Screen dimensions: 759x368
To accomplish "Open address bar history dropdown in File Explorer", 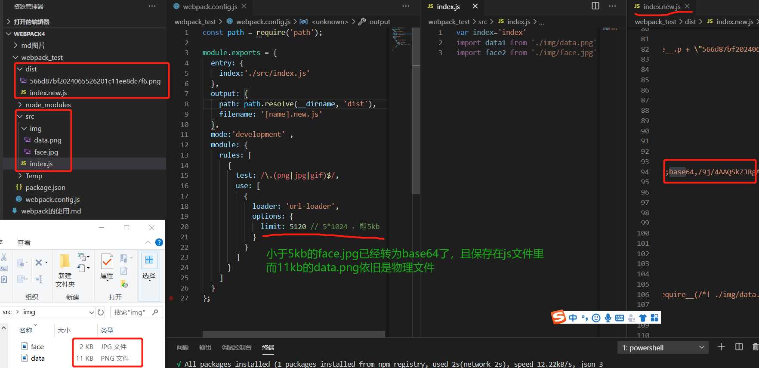I will 91,312.
